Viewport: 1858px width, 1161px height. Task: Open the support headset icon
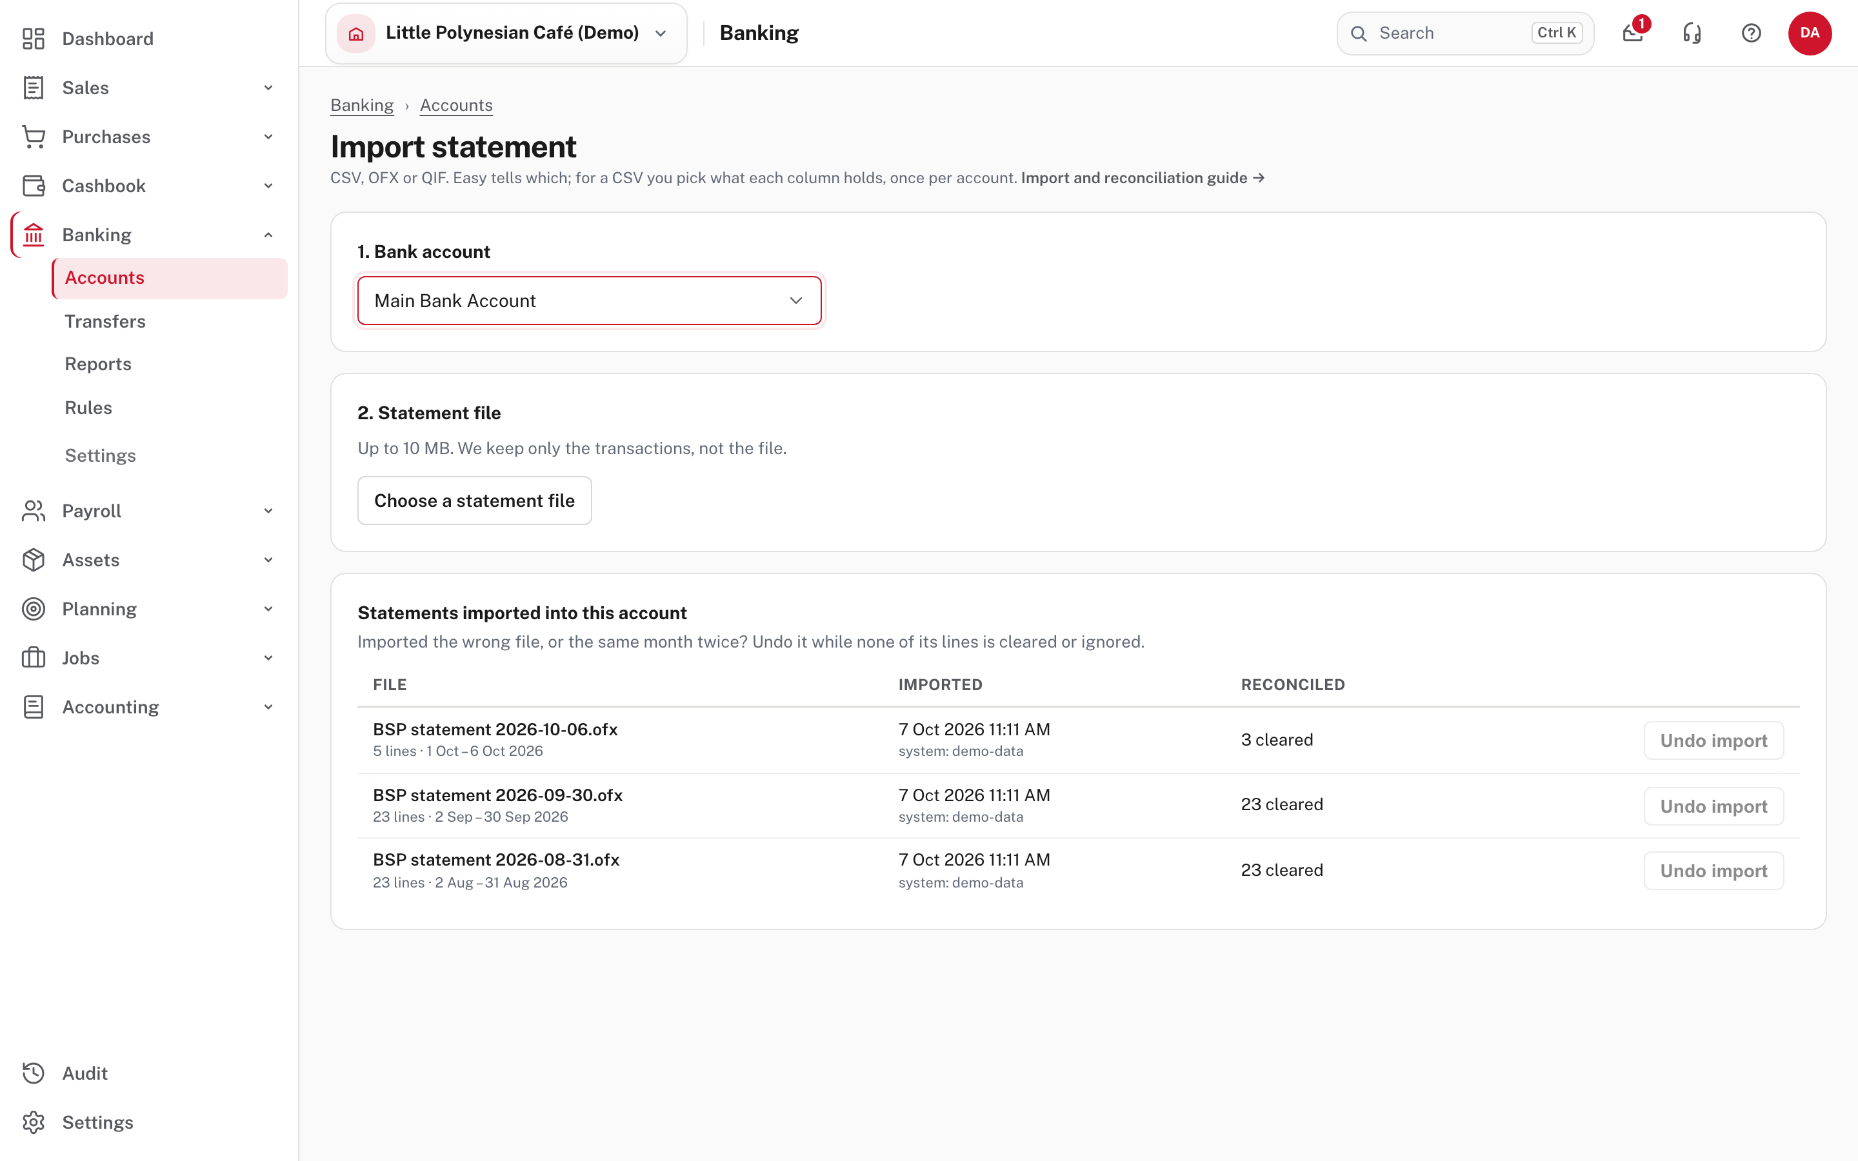click(x=1692, y=33)
